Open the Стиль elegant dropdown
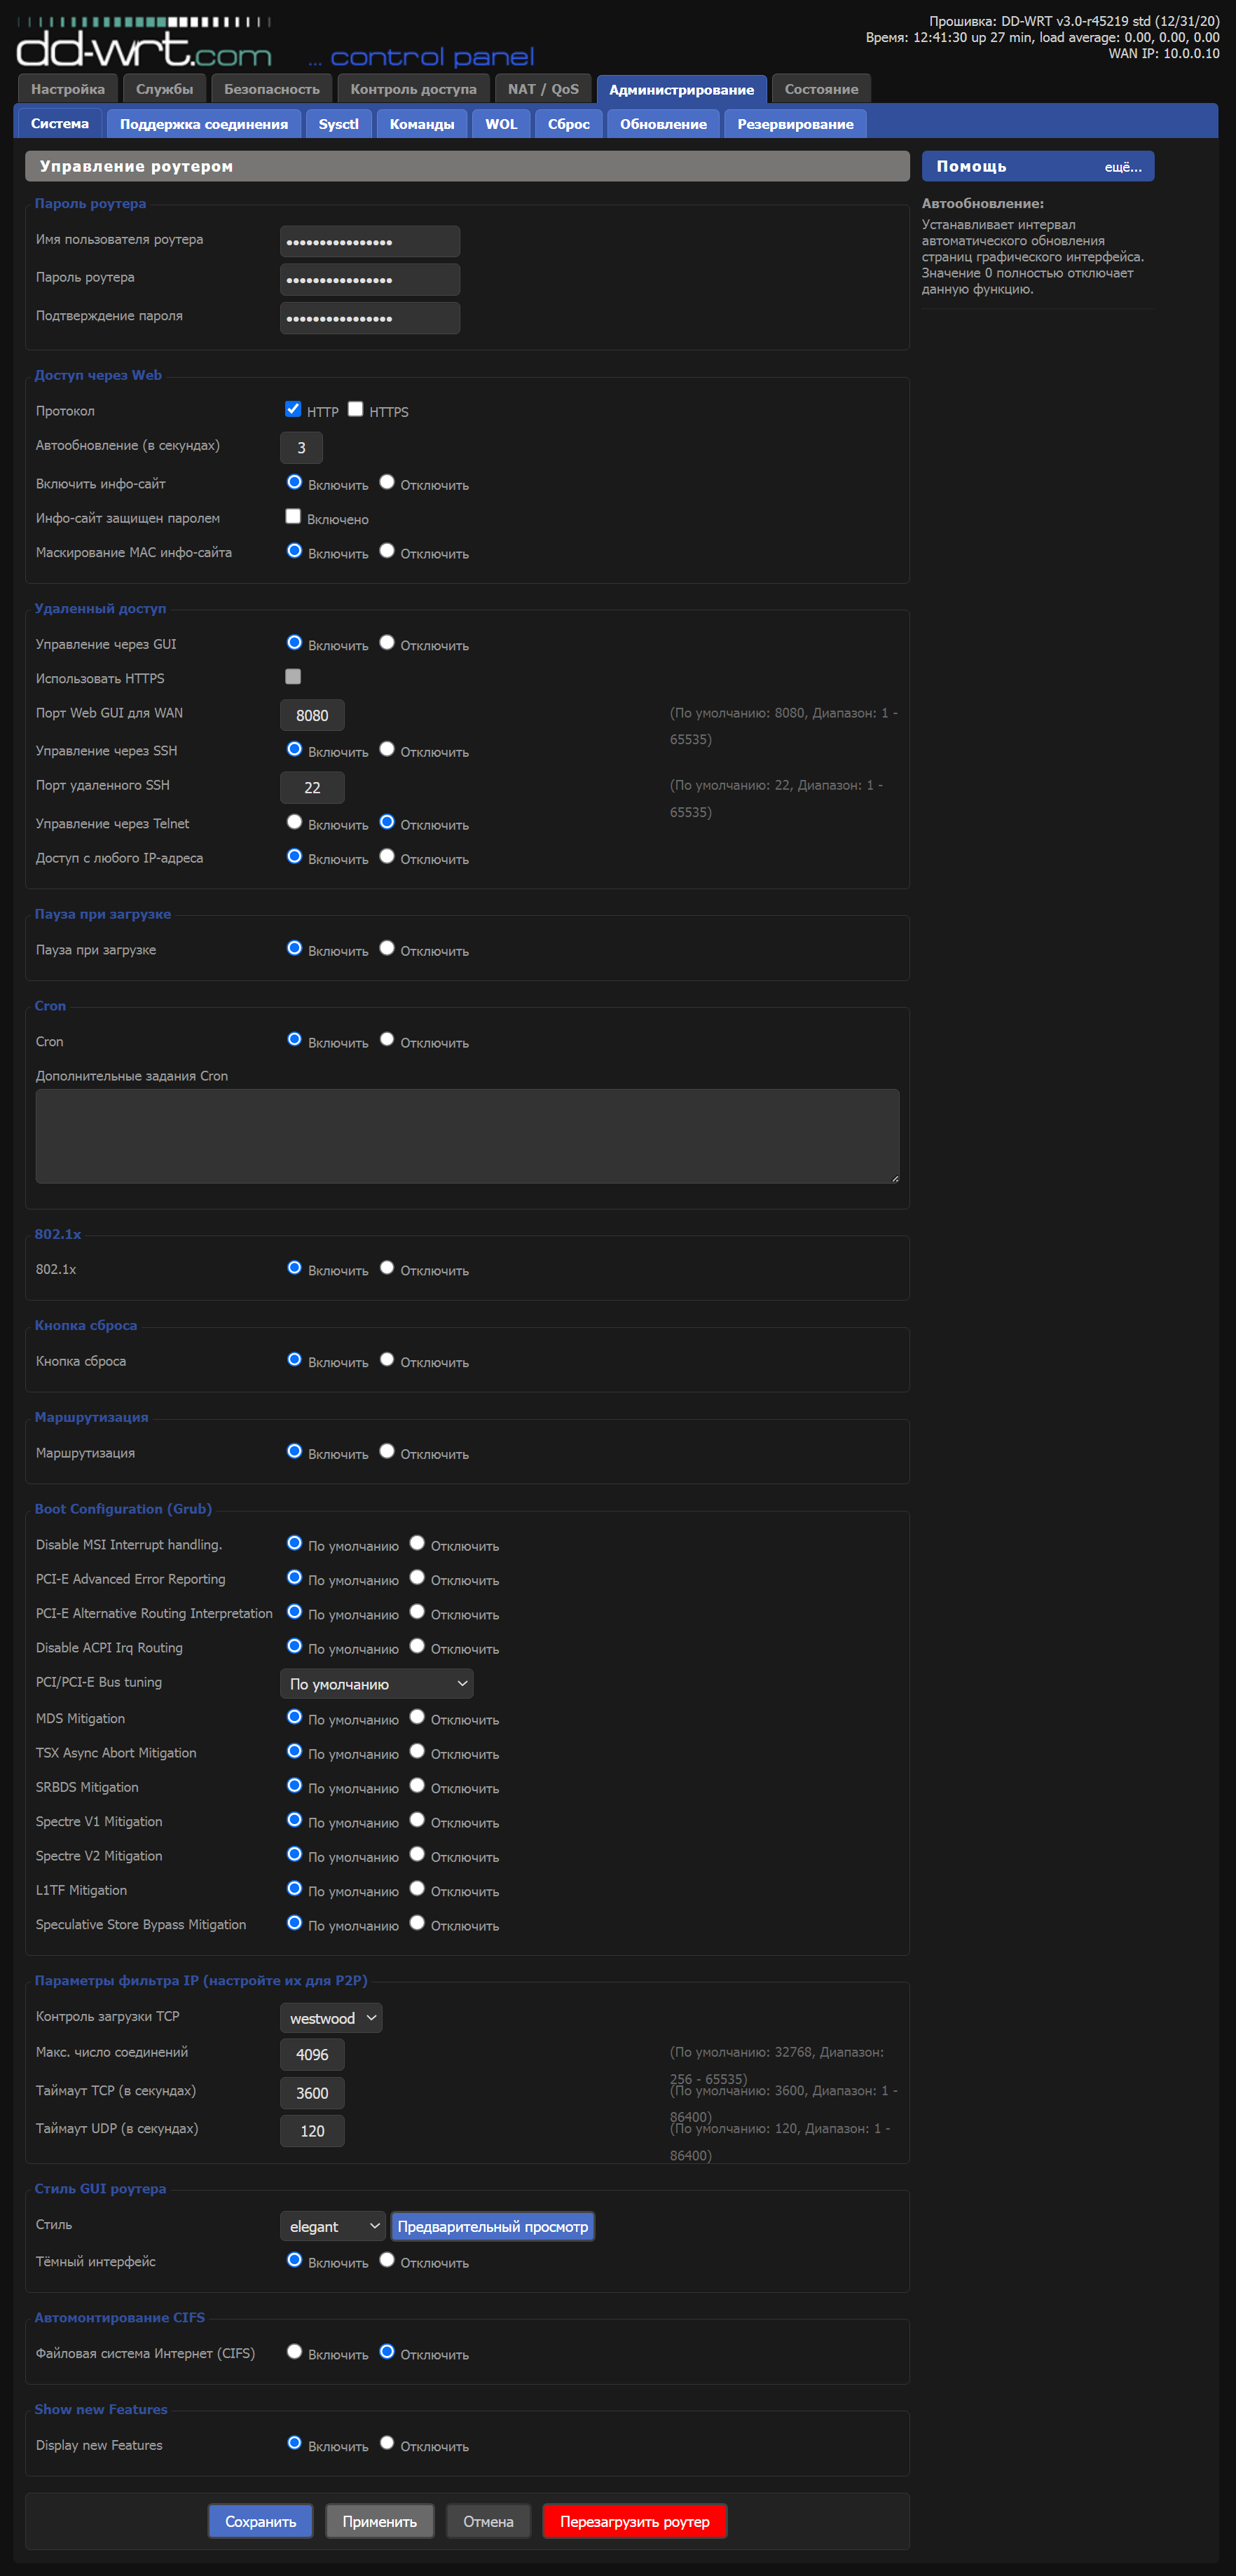This screenshot has height=2576, width=1236. pyautogui.click(x=333, y=2226)
